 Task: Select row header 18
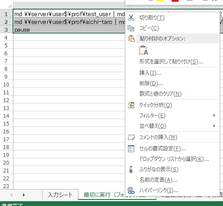(6, 147)
